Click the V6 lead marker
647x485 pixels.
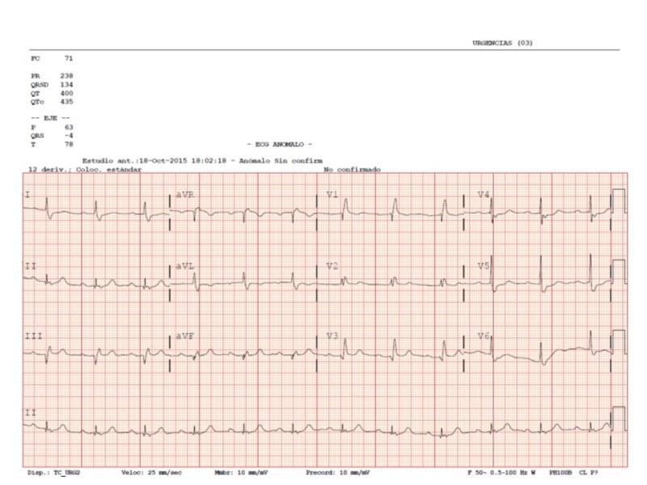[483, 333]
